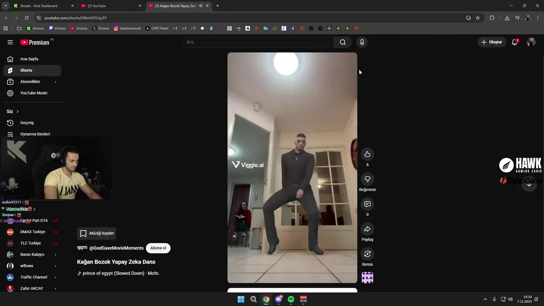
Task: Open the notifications bell
Action: pyautogui.click(x=515, y=42)
